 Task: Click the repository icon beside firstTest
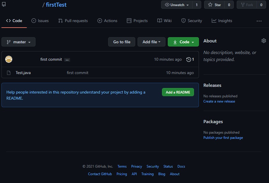tap(4, 4)
